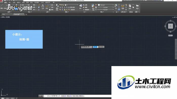Click the ViewCube top face

coord(170,26)
